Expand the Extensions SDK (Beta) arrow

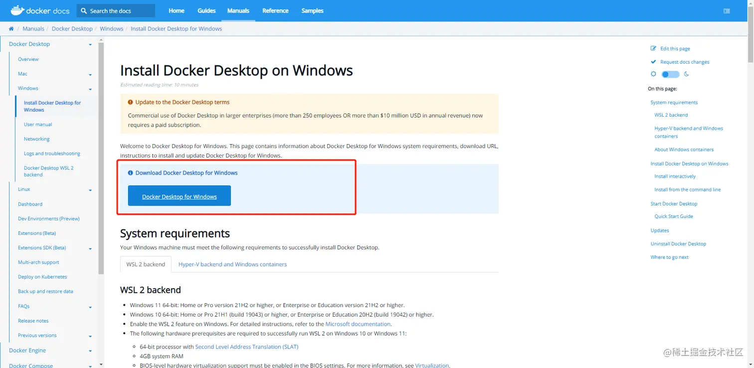(x=90, y=249)
